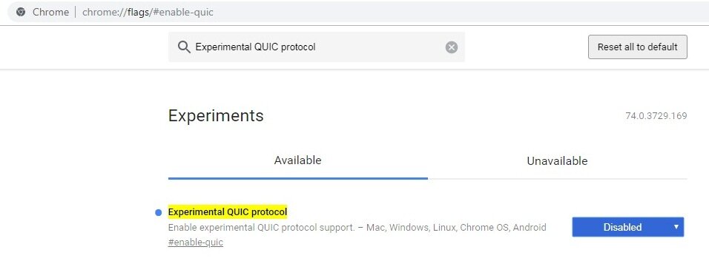Click the blue underline beneath the Available tab
The image size is (709, 278).
[x=297, y=178]
